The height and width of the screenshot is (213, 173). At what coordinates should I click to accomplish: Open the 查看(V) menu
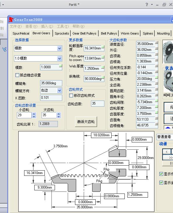point(31,26)
